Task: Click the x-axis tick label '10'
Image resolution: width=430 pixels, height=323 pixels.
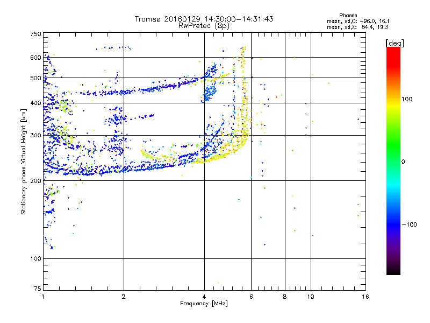Action: [311, 297]
